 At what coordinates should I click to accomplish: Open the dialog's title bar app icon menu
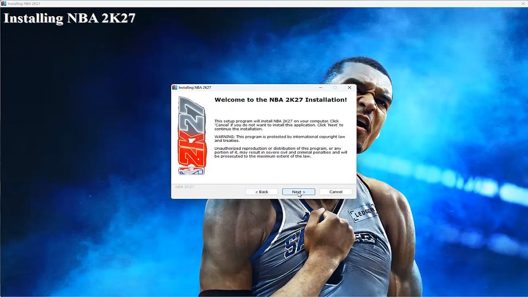tap(174, 87)
